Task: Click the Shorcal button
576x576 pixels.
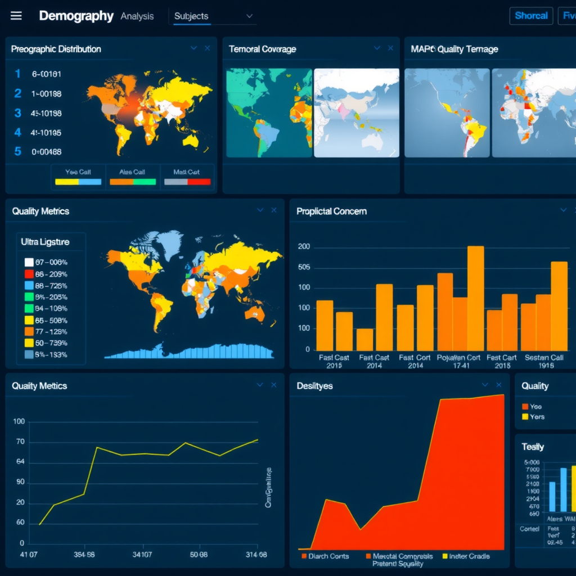Action: [530, 15]
